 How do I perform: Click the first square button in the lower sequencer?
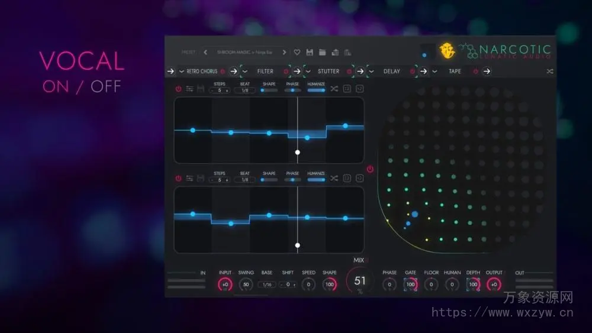(x=347, y=179)
